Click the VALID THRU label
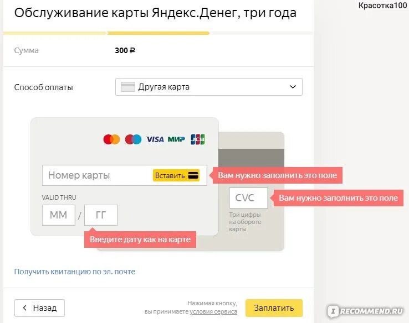 pyautogui.click(x=59, y=197)
